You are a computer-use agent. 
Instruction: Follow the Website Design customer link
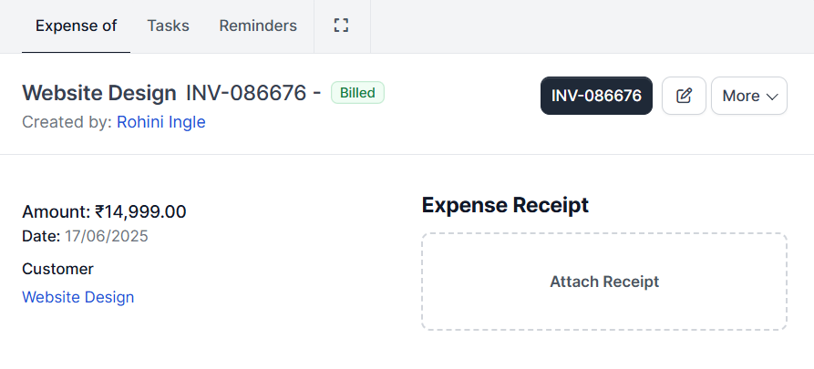[78, 297]
